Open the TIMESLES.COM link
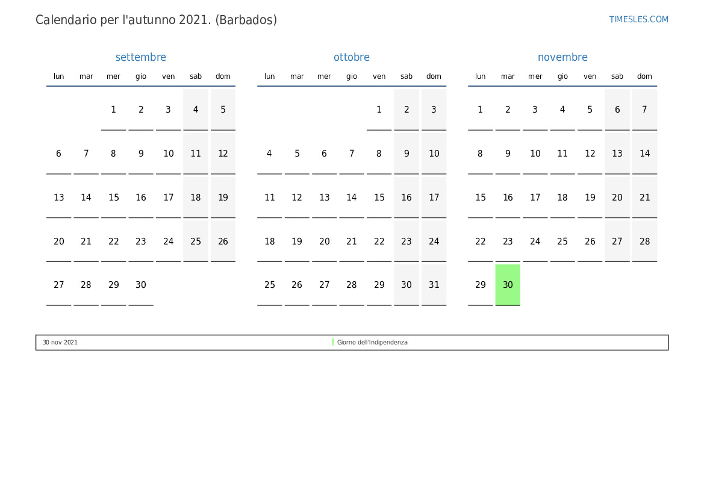704x498 pixels. (638, 19)
